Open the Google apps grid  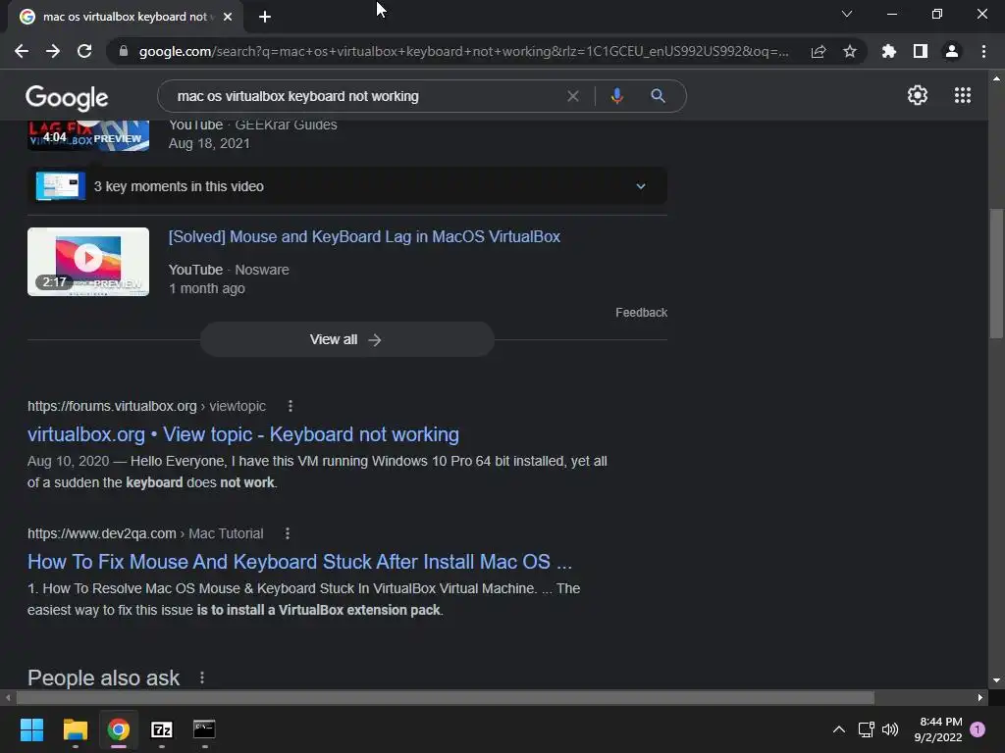pos(963,95)
